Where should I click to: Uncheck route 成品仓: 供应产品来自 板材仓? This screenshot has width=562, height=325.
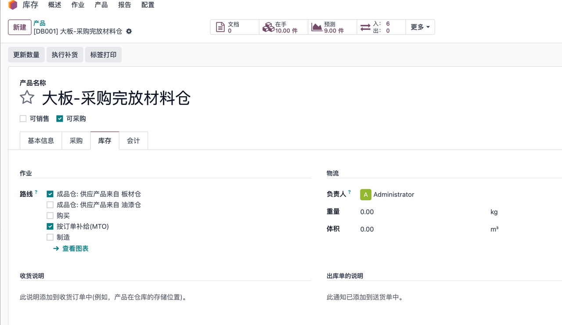50,194
